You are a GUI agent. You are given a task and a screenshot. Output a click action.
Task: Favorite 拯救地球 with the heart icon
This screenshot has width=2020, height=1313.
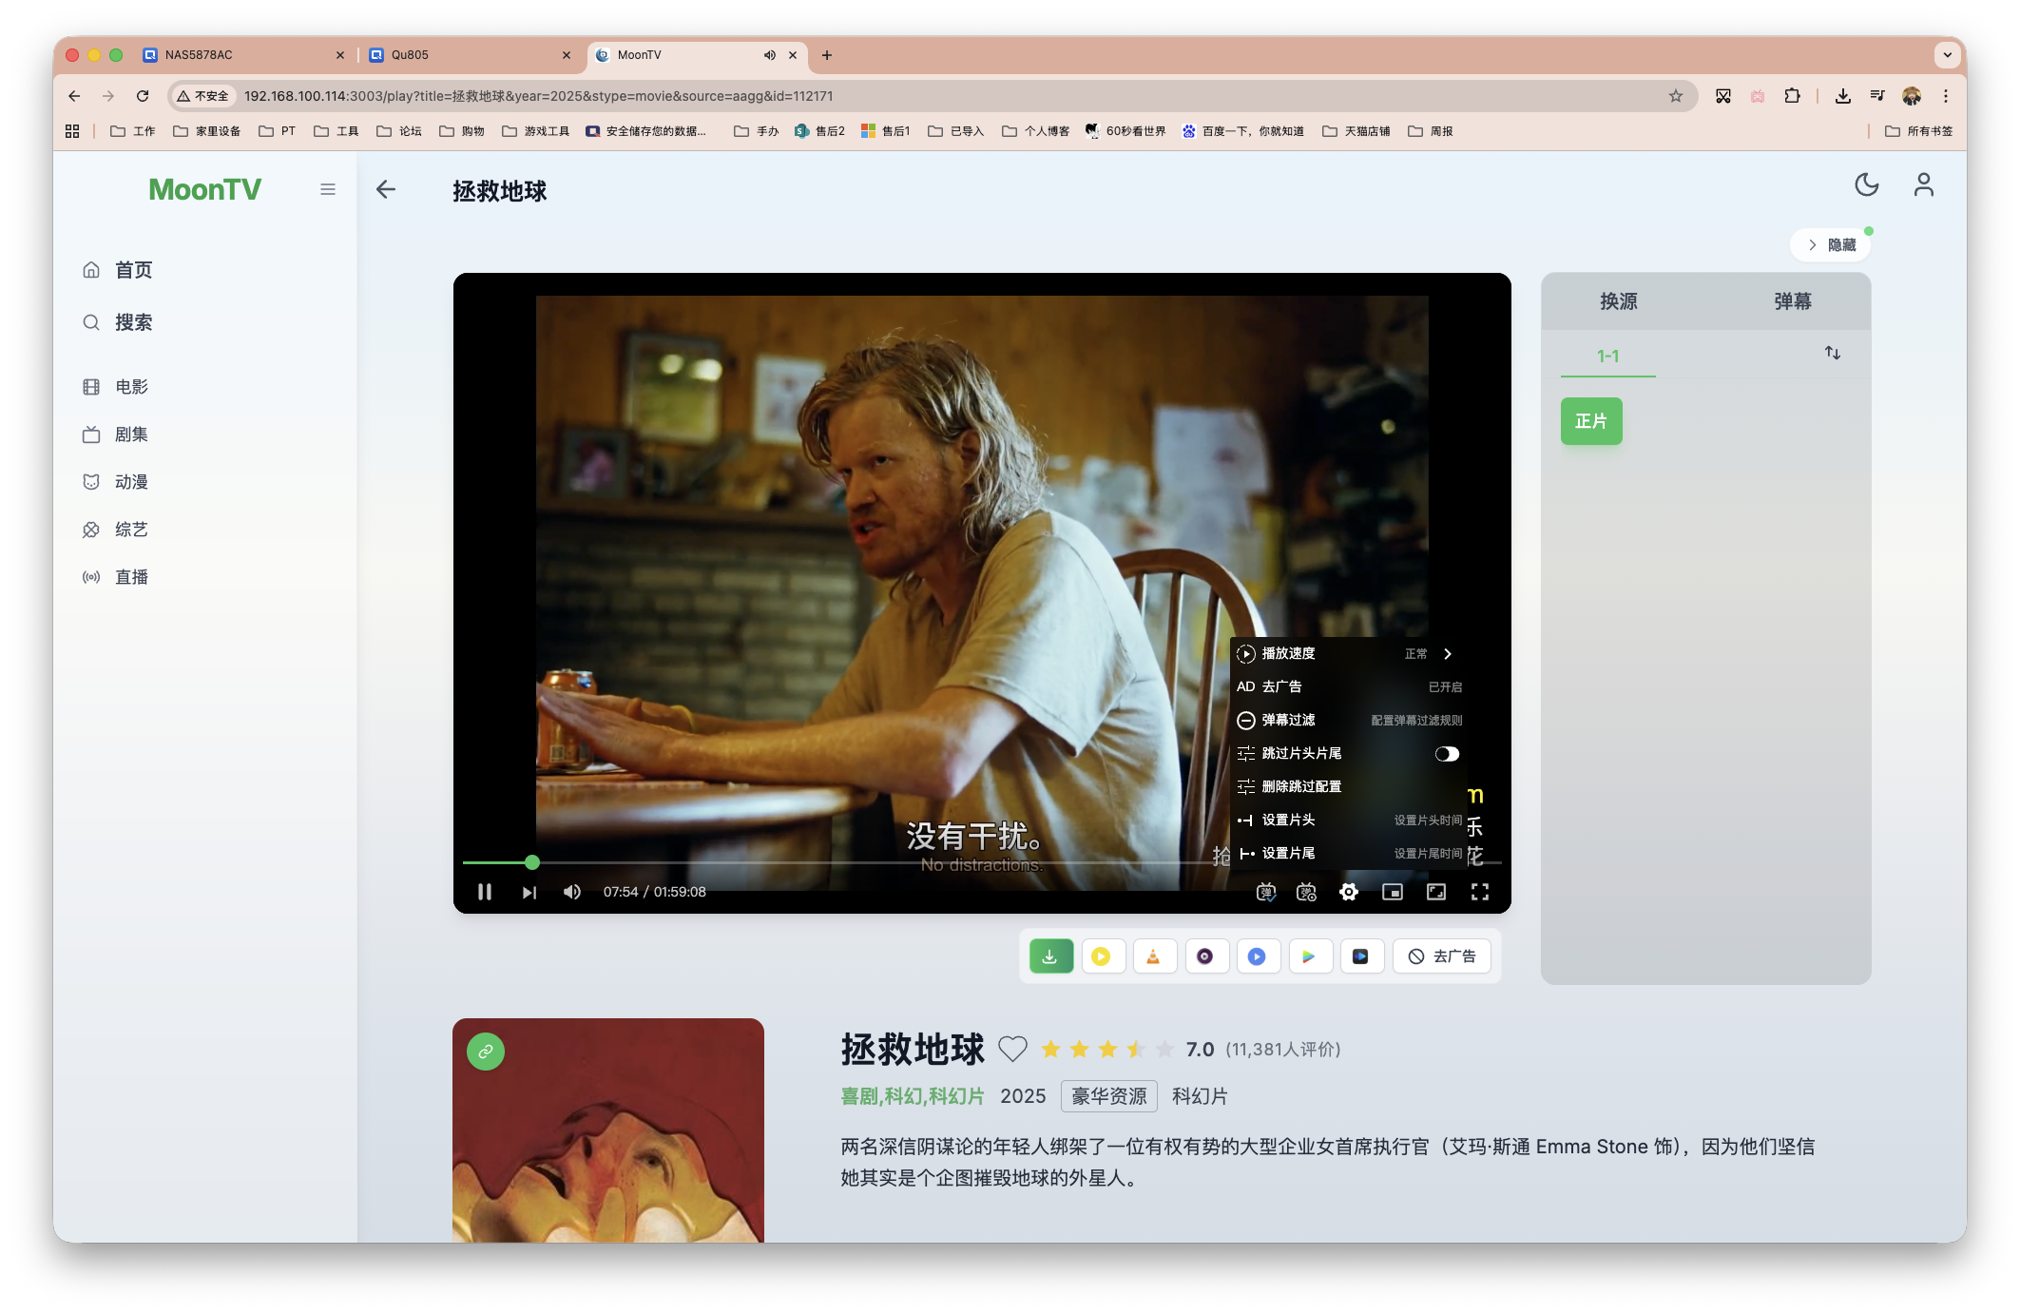click(x=1012, y=1048)
